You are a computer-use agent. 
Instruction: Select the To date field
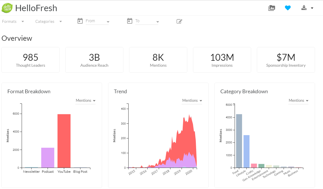pos(147,21)
